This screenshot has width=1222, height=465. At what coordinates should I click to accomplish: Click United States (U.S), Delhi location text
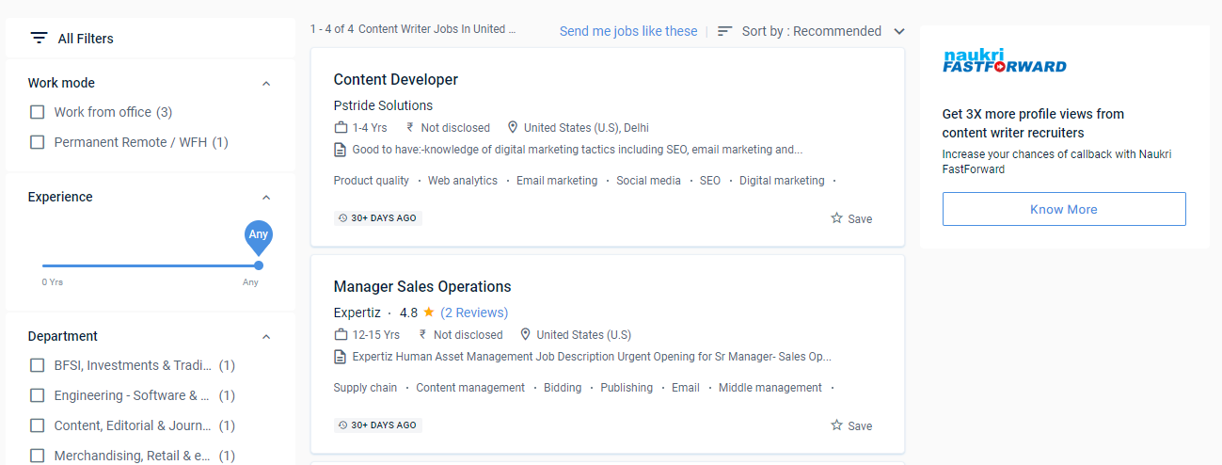(586, 128)
